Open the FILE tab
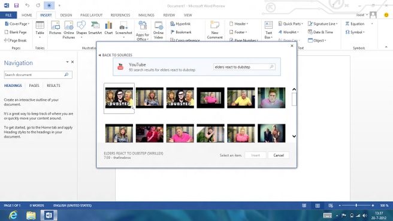Image resolution: width=393 pixels, height=221 pixels. 8,15
